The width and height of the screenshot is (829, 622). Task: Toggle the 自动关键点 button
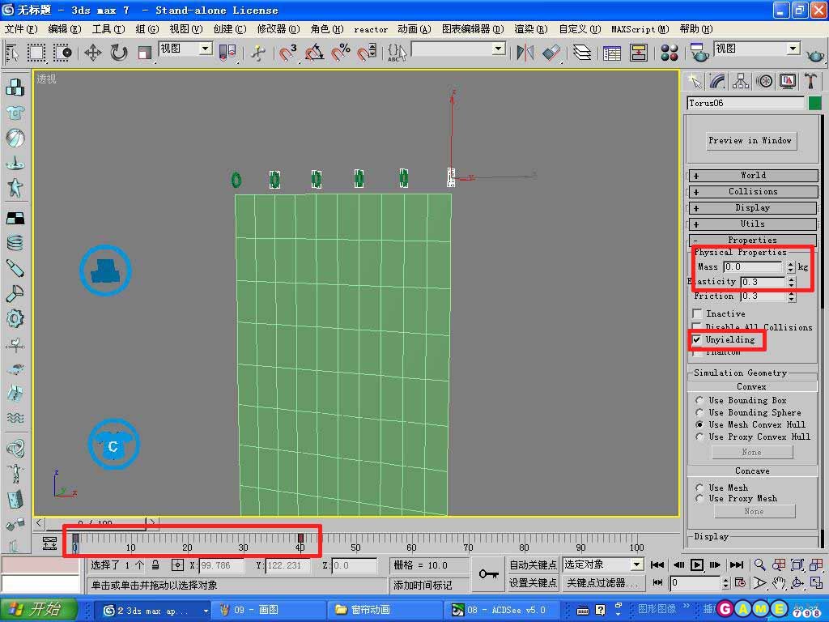click(533, 564)
